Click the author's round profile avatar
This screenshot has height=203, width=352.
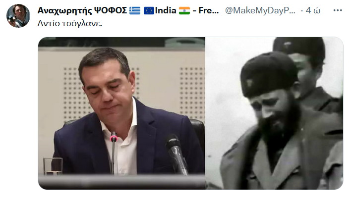[18, 16]
